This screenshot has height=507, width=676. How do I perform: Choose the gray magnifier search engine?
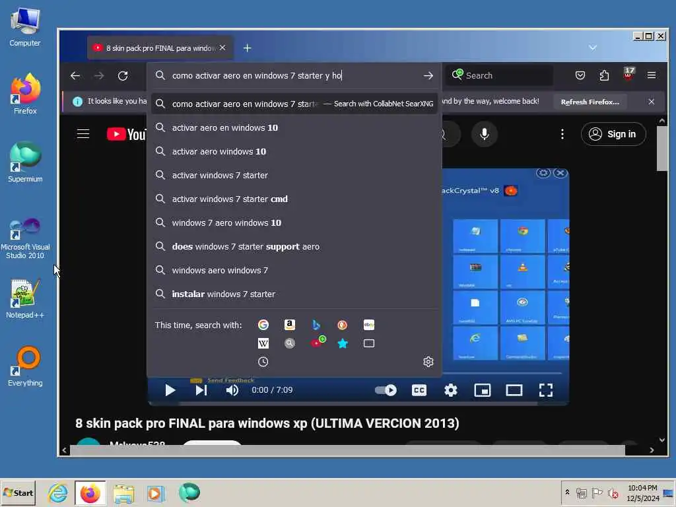290,343
